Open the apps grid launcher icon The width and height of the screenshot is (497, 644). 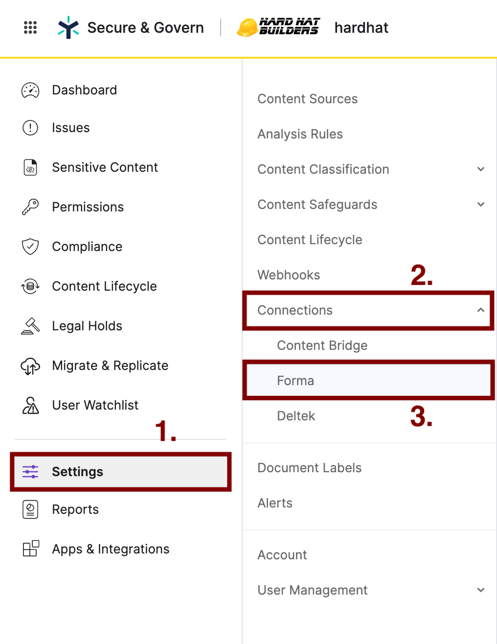click(x=30, y=27)
